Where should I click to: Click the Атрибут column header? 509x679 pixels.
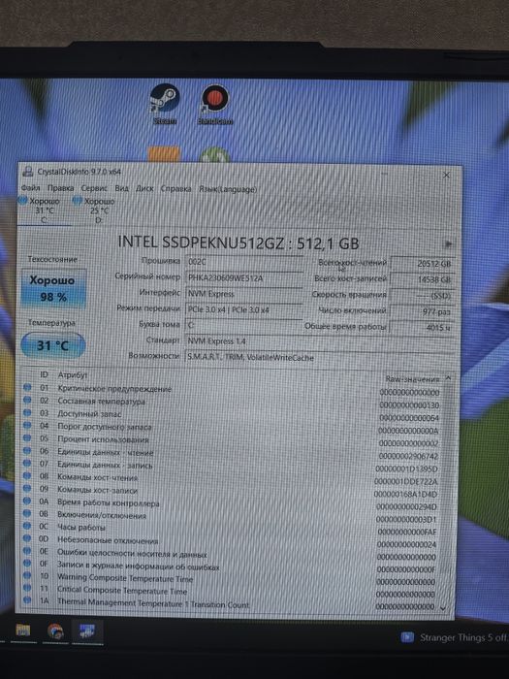[x=73, y=375]
